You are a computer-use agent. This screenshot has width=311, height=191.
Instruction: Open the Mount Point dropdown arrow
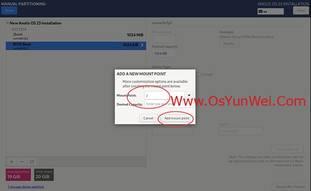(x=189, y=95)
